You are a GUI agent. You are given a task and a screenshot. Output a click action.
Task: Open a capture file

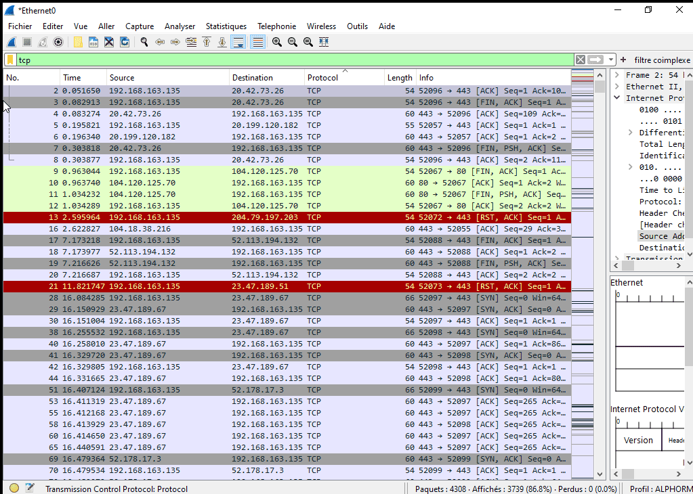click(78, 42)
